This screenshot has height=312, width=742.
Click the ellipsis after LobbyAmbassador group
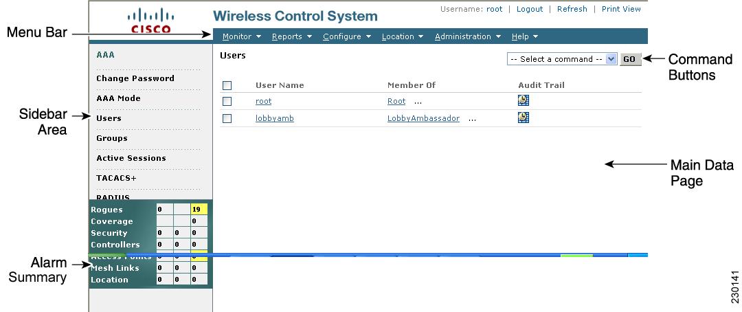click(x=472, y=120)
